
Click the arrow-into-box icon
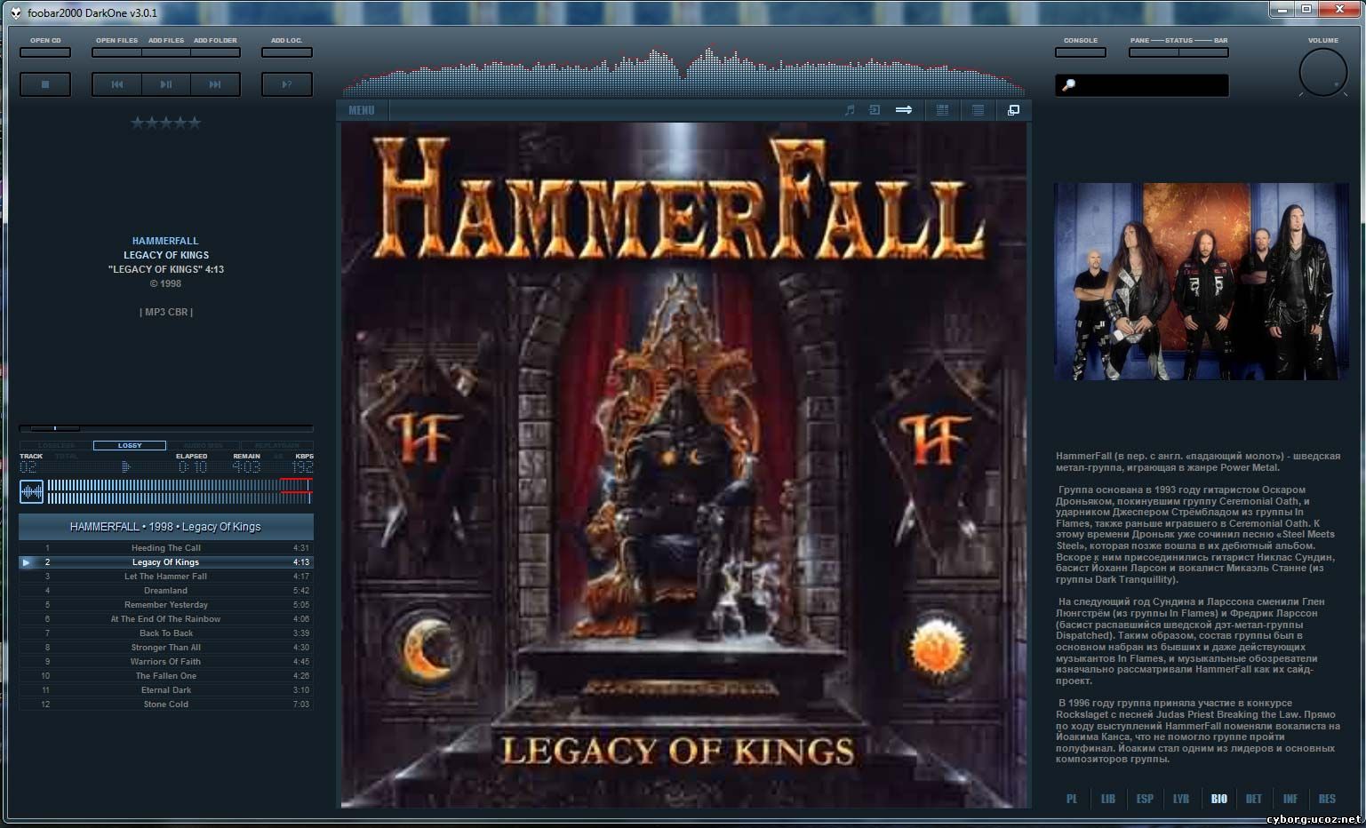(875, 110)
